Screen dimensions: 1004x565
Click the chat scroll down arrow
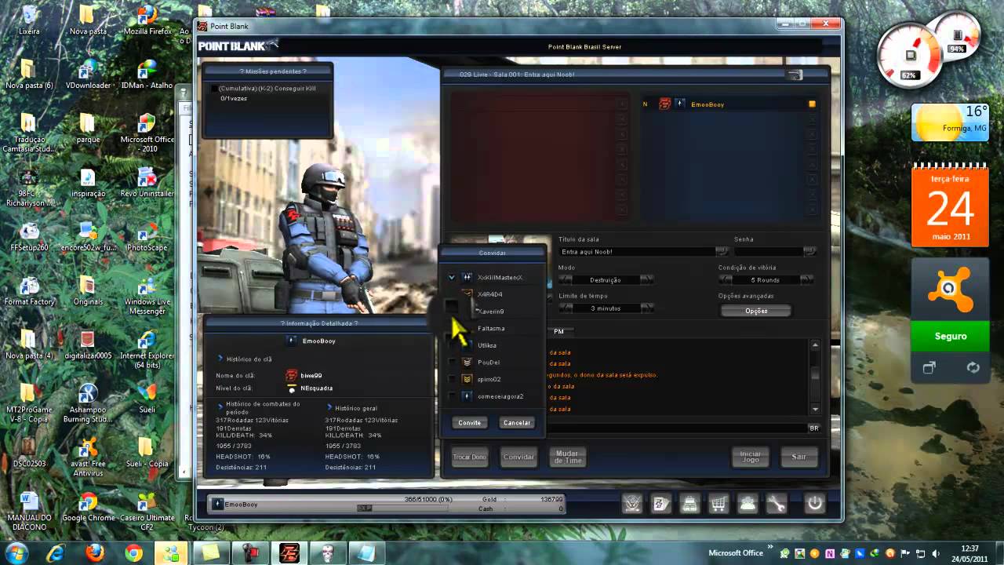[x=815, y=409]
